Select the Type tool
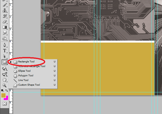This screenshot has width=162, height=114. [x=5, y=51]
